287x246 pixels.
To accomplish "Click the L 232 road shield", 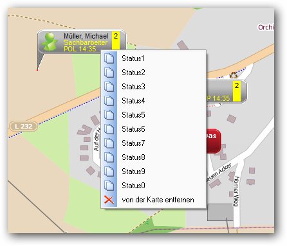I will [24, 127].
